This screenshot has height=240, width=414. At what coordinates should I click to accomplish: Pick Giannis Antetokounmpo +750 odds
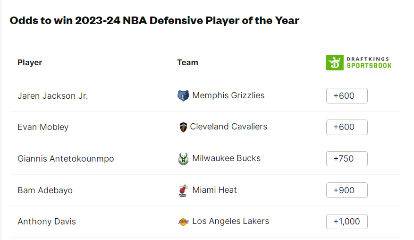point(346,159)
